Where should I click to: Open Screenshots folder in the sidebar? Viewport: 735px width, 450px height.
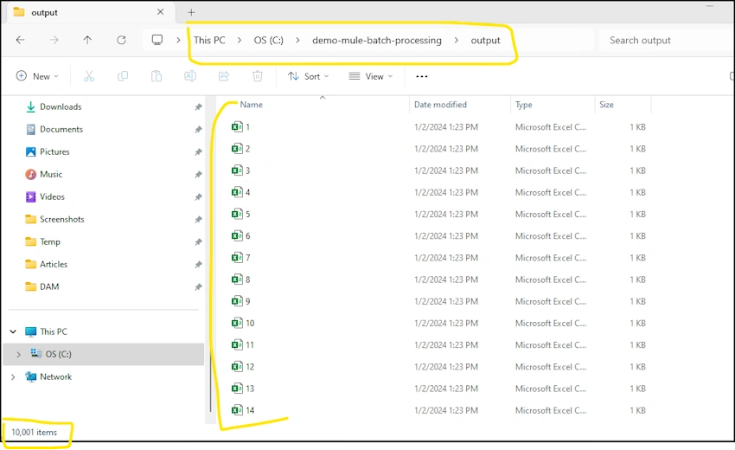click(62, 220)
